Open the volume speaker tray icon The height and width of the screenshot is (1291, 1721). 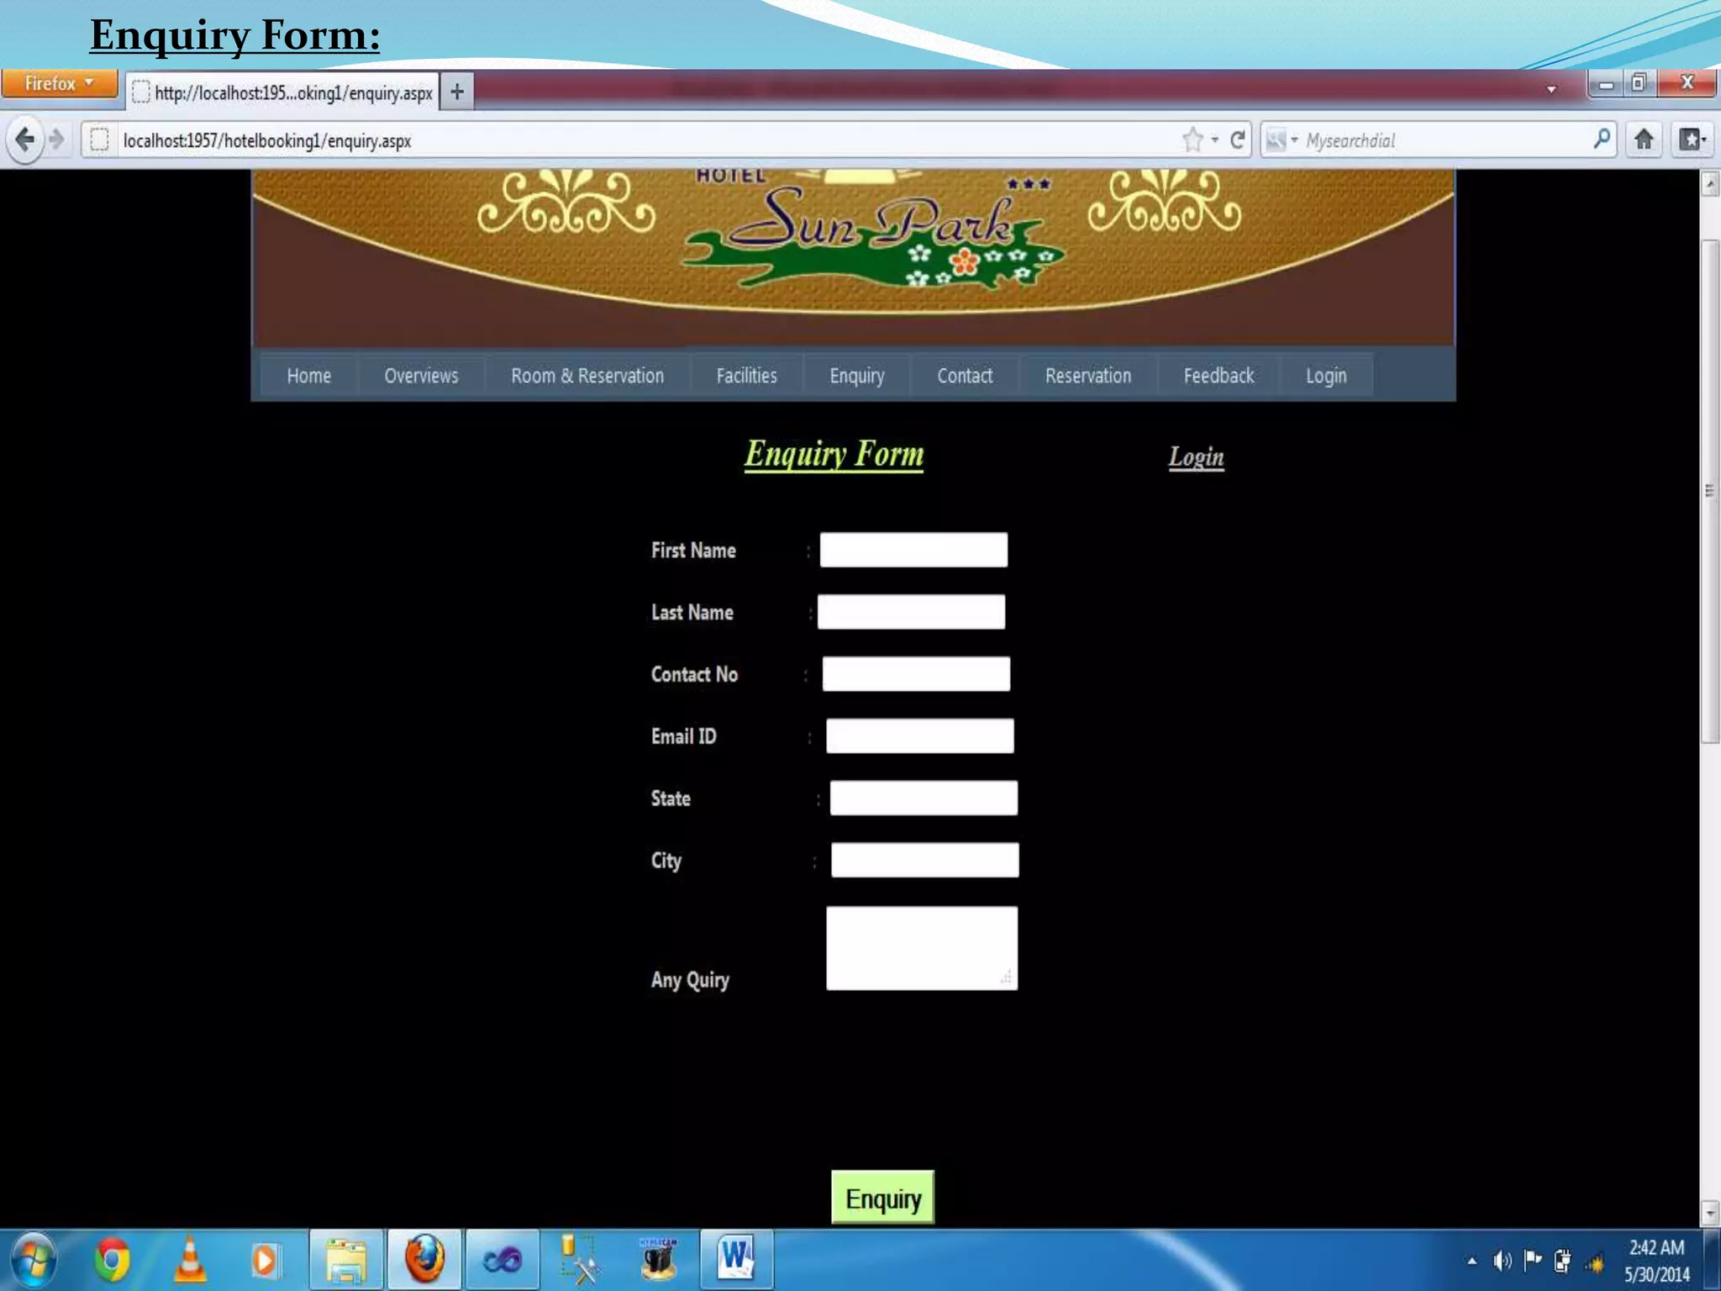[1503, 1261]
